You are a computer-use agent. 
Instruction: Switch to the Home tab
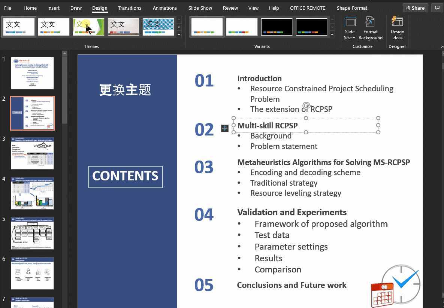click(x=30, y=8)
